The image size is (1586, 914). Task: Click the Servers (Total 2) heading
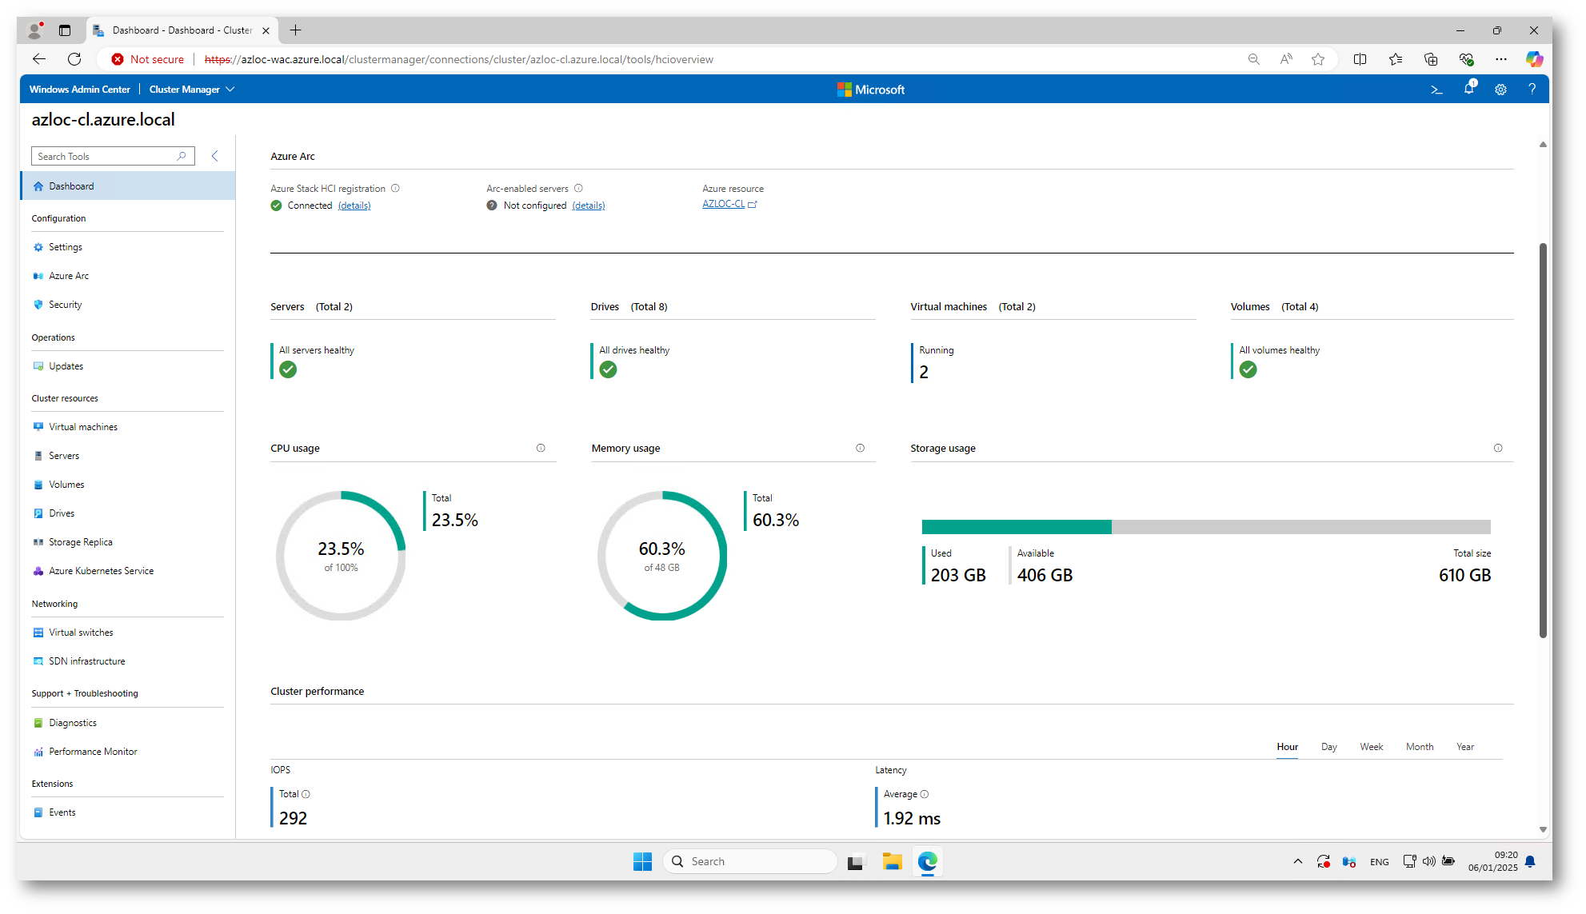(x=311, y=307)
